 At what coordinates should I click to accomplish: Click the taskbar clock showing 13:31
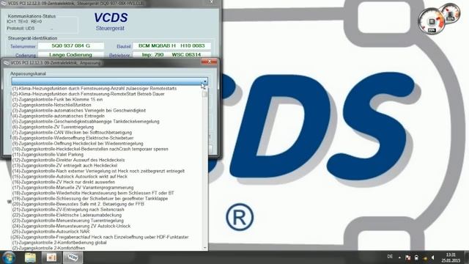451,257
